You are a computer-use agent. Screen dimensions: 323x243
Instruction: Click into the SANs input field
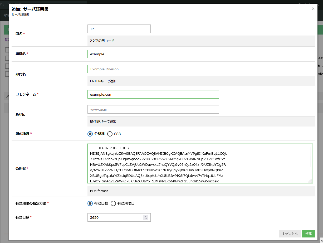(153, 109)
